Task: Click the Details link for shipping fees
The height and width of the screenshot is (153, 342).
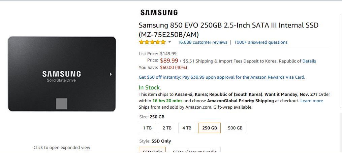Action: [309, 61]
